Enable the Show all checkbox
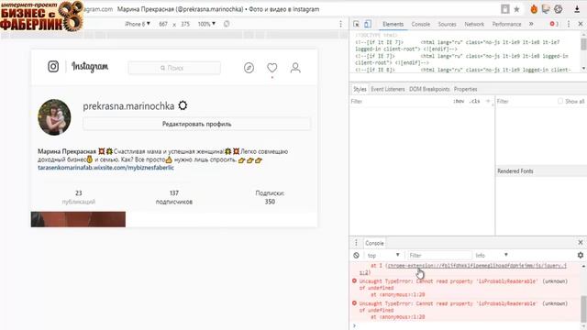The height and width of the screenshot is (330, 587). coord(560,101)
